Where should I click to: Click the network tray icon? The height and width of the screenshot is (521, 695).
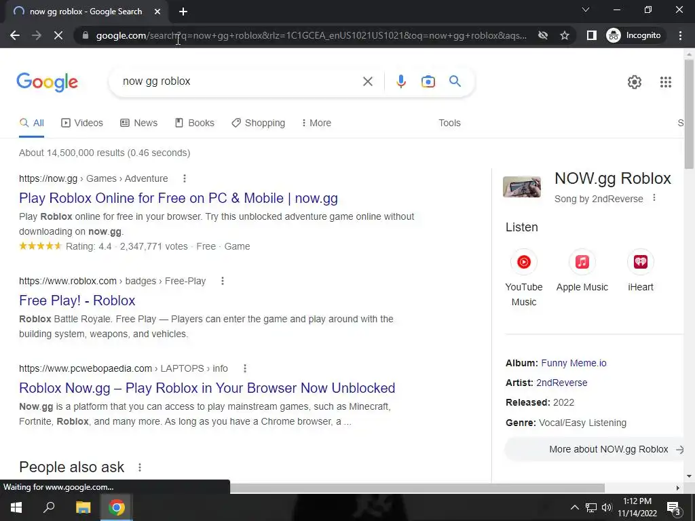(591, 507)
